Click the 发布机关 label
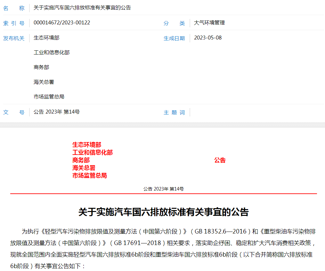 (14, 38)
